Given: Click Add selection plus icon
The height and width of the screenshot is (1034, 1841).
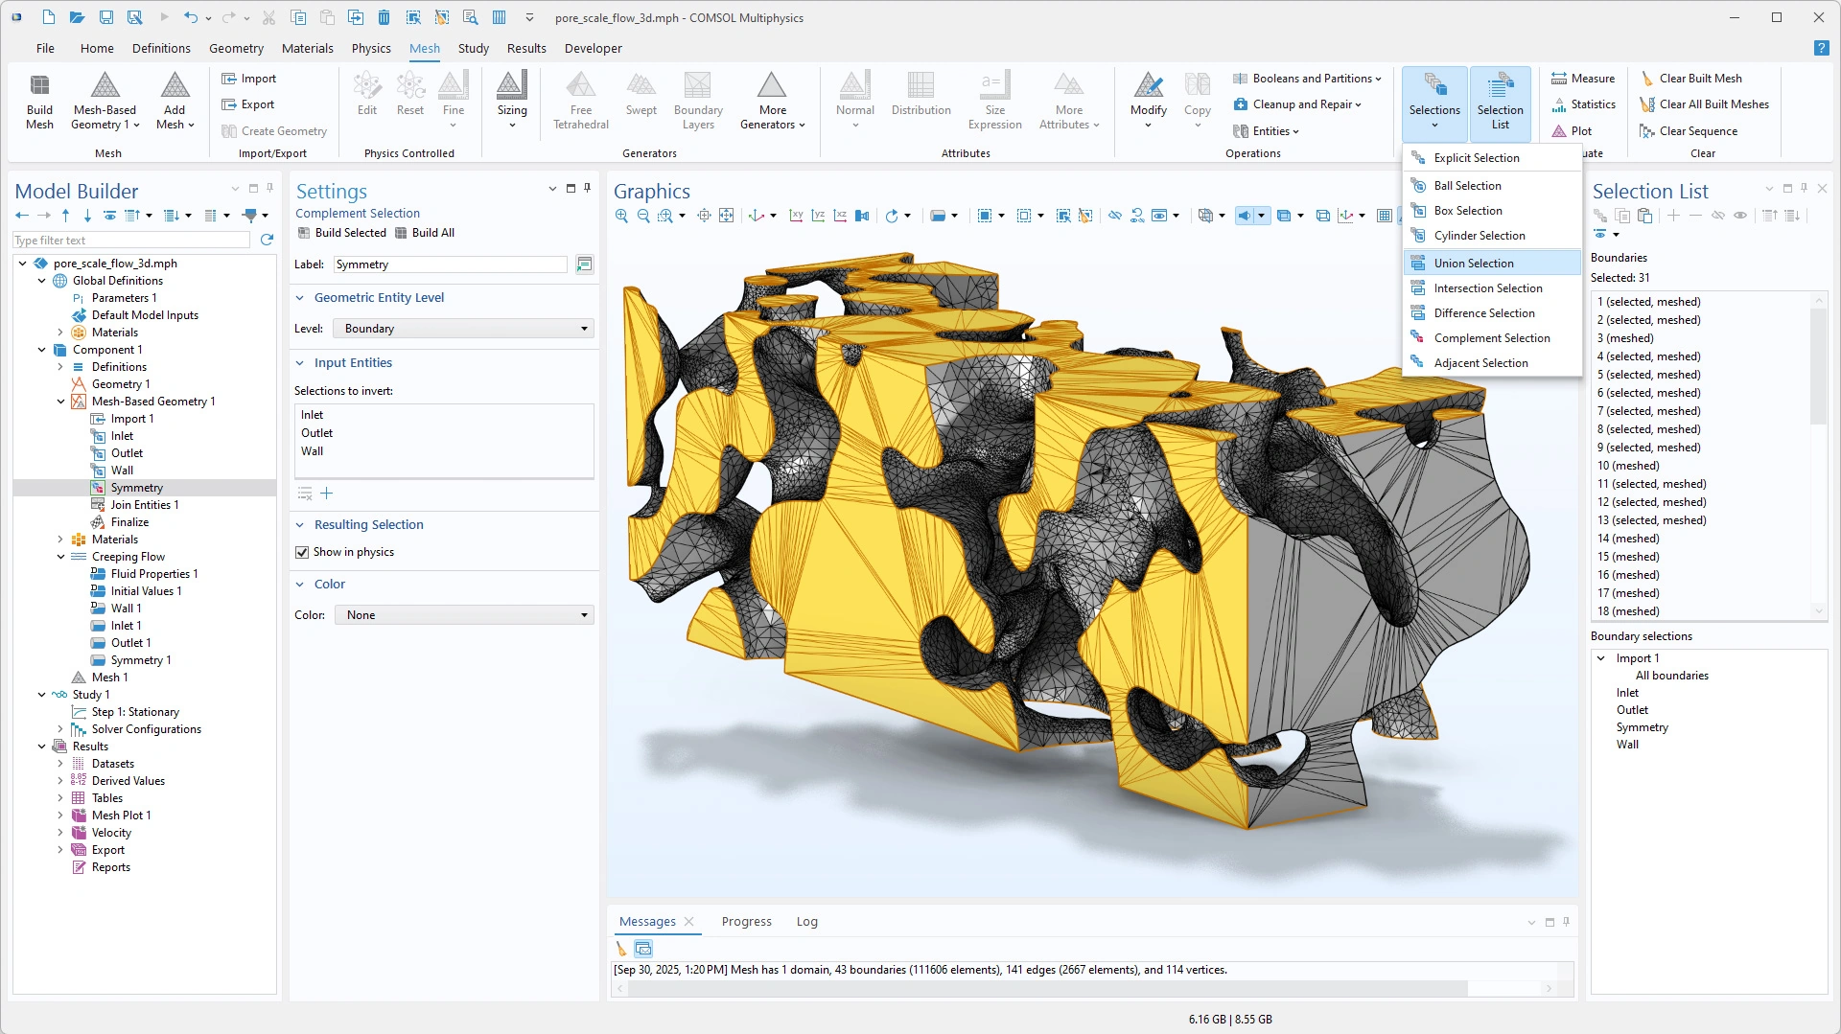Looking at the screenshot, I should point(327,494).
